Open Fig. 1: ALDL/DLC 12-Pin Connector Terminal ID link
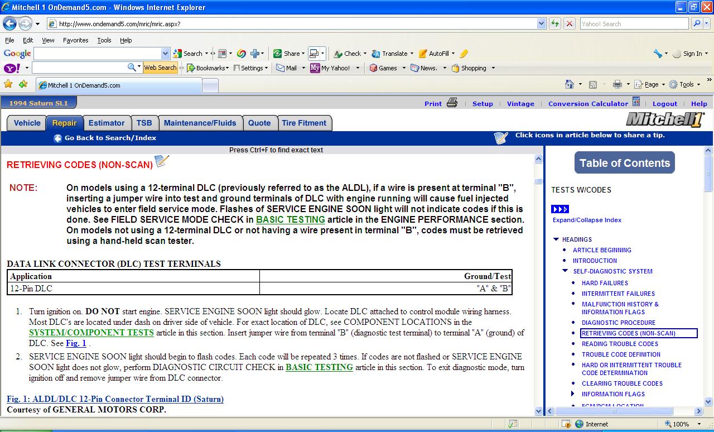This screenshot has width=714, height=432. [x=115, y=399]
